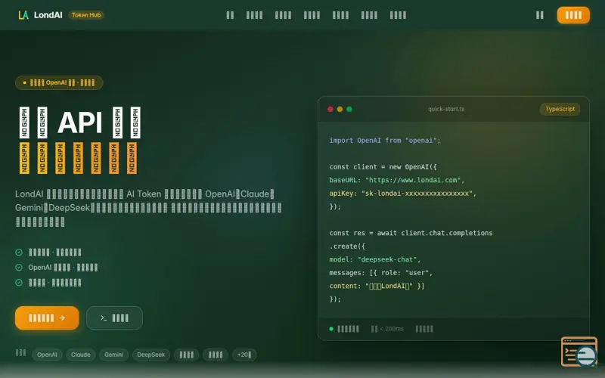The width and height of the screenshot is (605, 378).
Task: Click the pill badge mentioning OpenAI above the heading
Action: (x=59, y=82)
